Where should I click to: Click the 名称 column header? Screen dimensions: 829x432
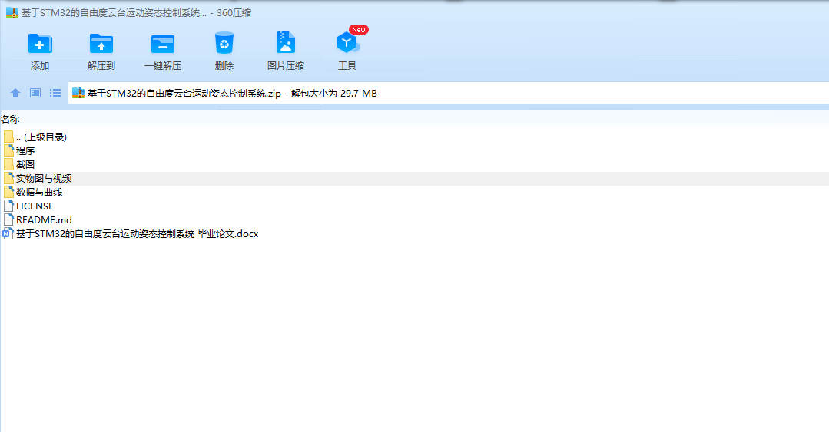(x=10, y=120)
